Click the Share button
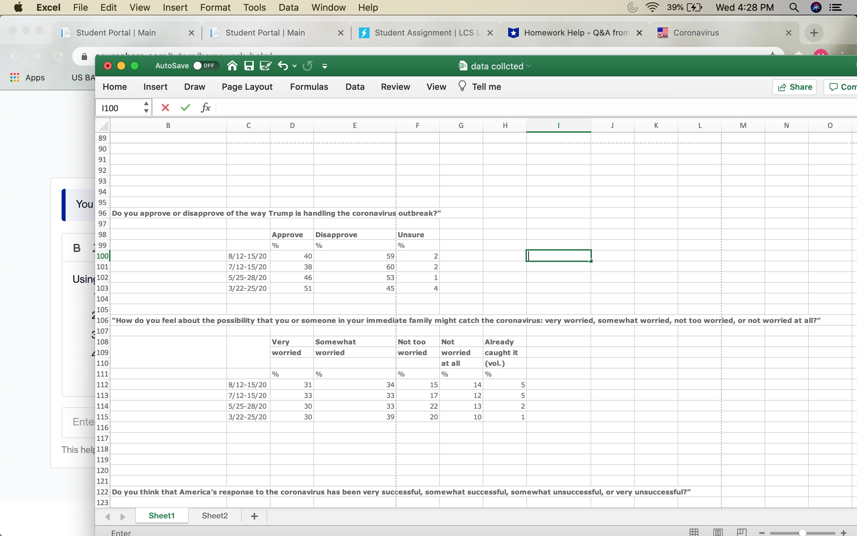This screenshot has width=857, height=536. coord(794,87)
